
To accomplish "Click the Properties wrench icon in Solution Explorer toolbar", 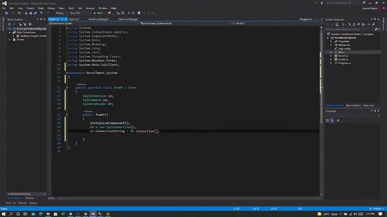I will 374,24.
